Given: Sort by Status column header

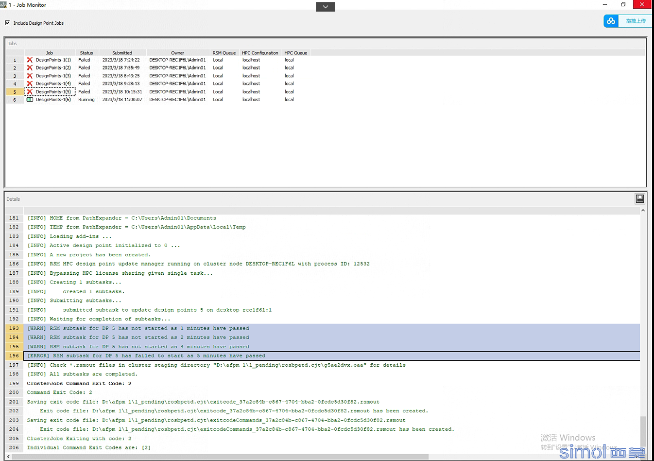Looking at the screenshot, I should click(x=86, y=53).
